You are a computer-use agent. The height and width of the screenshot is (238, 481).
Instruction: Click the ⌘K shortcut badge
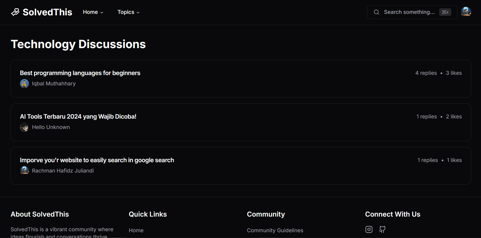click(445, 12)
